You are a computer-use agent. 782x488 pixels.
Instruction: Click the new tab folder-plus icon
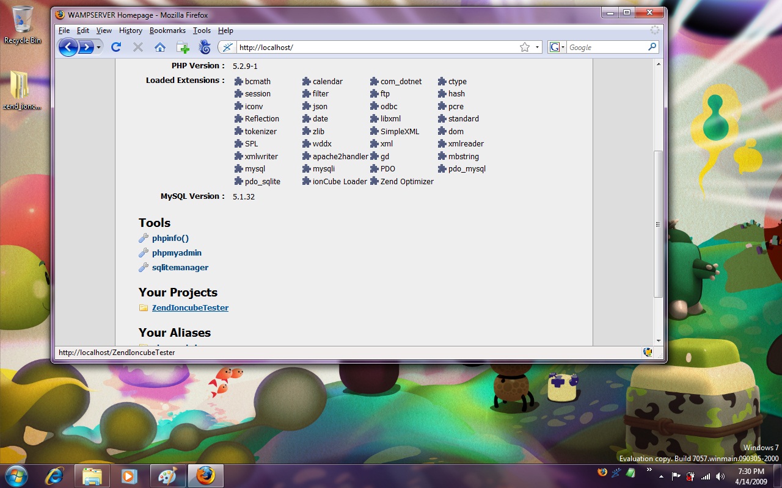tap(183, 47)
